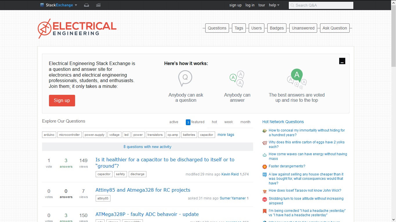Open the waves energy without mass question
This screenshot has height=222, width=396.
308,156
